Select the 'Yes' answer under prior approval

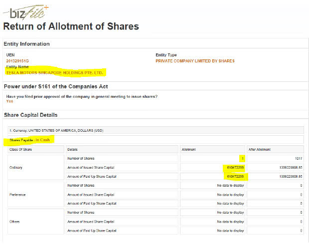click(9, 101)
